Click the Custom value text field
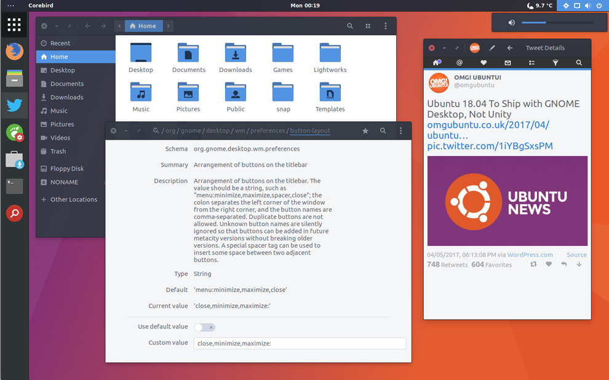Screen dimensions: 609x380 point(300,344)
